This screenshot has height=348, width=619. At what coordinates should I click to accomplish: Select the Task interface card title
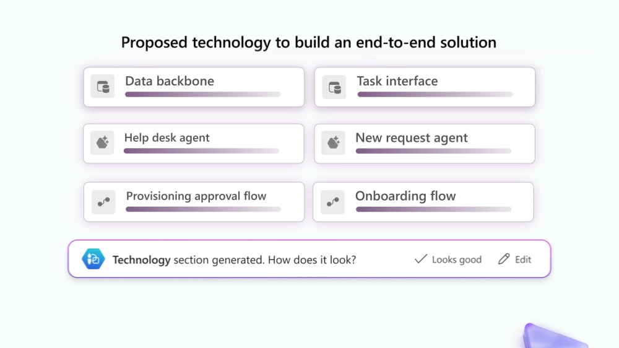pyautogui.click(x=397, y=81)
